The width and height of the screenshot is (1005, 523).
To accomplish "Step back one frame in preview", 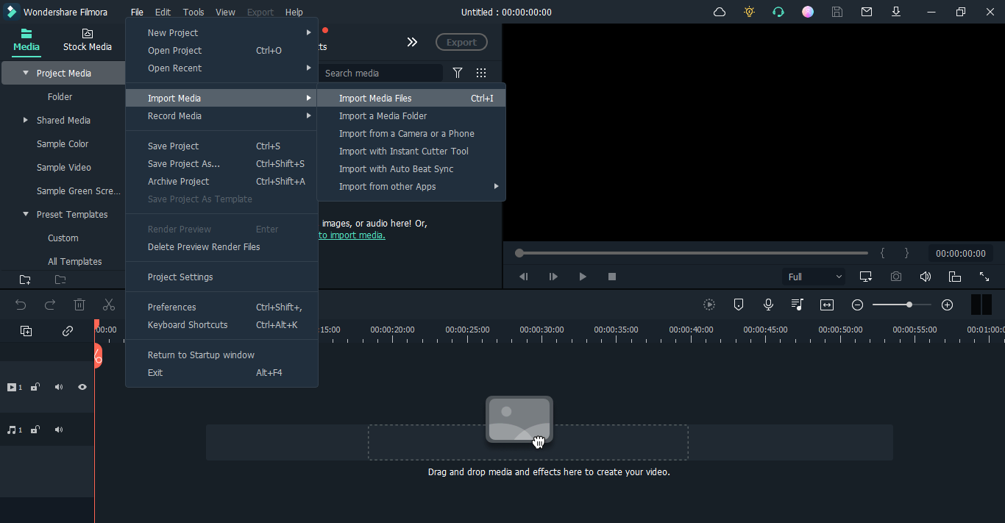I will [x=524, y=277].
